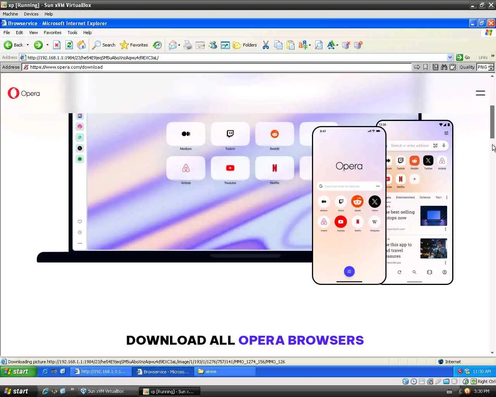Click the Cut scissors icon
This screenshot has height=397, width=496.
point(265,45)
